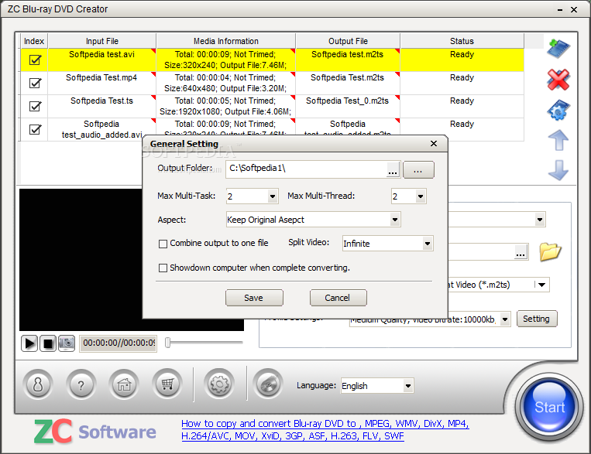Click the preview seek slider handle
This screenshot has width=591, height=454.
(168, 343)
